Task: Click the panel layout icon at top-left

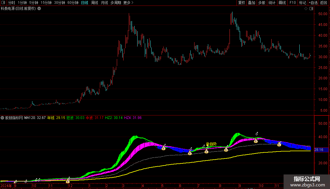Action: tap(3, 3)
